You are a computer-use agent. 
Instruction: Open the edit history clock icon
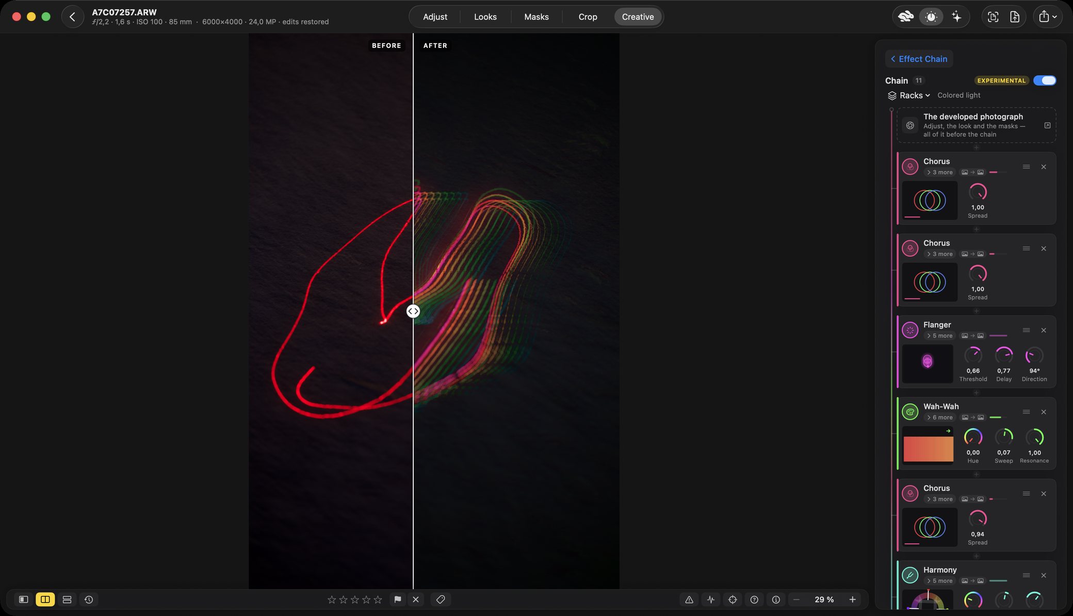point(89,600)
